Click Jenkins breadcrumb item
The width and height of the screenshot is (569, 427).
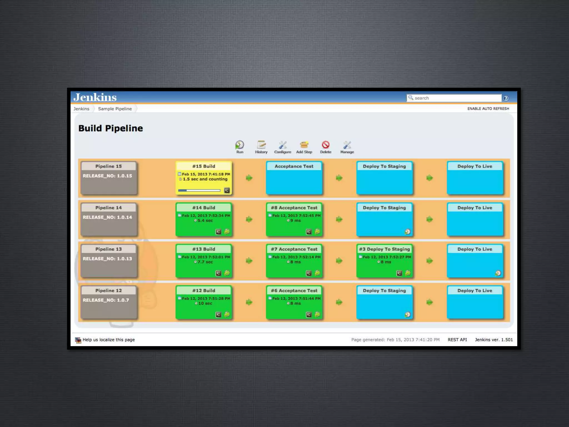tap(81, 109)
